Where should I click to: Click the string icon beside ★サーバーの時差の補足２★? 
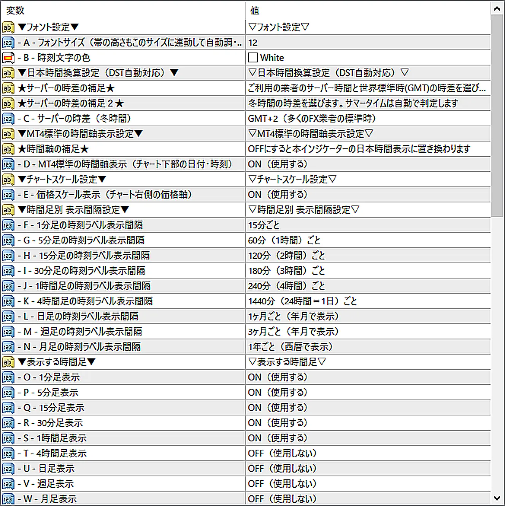pos(8,103)
